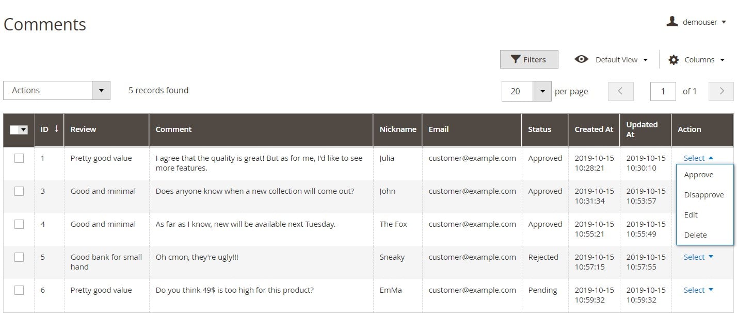Image resolution: width=737 pixels, height=318 pixels.
Task: Open the per page count dropdown arrow
Action: click(x=542, y=91)
